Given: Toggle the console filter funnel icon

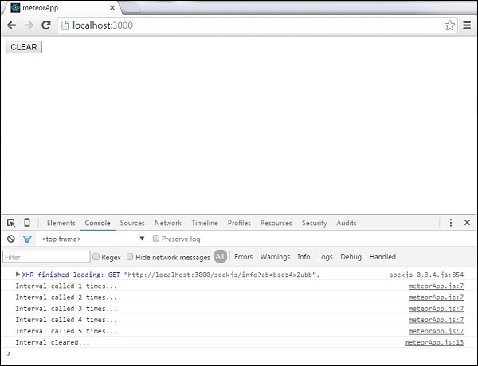Looking at the screenshot, I should [x=27, y=239].
